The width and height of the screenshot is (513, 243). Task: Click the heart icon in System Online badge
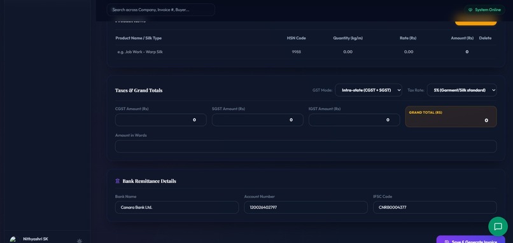pyautogui.click(x=470, y=10)
